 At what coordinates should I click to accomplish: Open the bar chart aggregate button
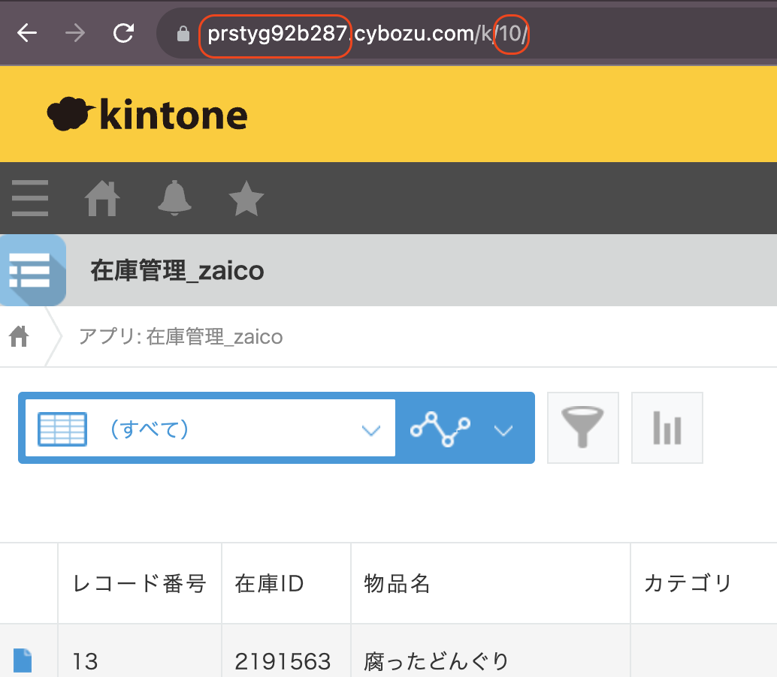click(667, 428)
